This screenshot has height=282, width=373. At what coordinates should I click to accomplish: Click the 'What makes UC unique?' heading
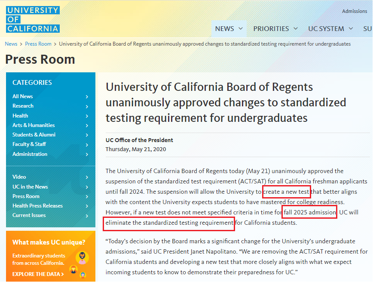tap(49, 242)
